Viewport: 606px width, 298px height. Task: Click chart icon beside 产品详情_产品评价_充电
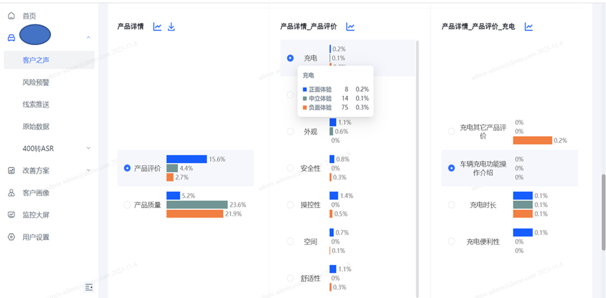pyautogui.click(x=529, y=27)
